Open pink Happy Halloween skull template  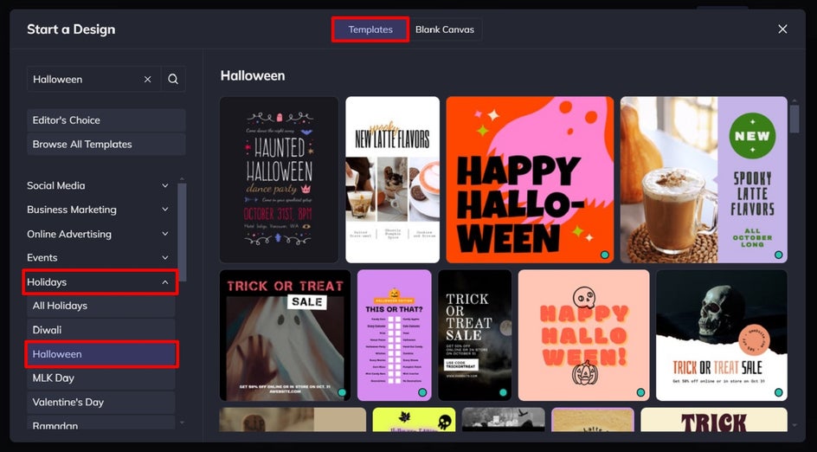pos(583,335)
